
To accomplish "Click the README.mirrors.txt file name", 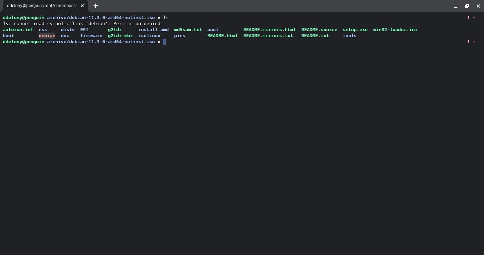I will [x=268, y=36].
